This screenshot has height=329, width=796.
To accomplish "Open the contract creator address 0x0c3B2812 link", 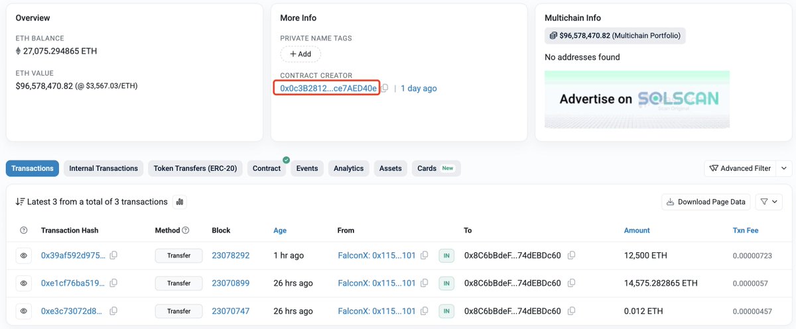I will [x=328, y=88].
